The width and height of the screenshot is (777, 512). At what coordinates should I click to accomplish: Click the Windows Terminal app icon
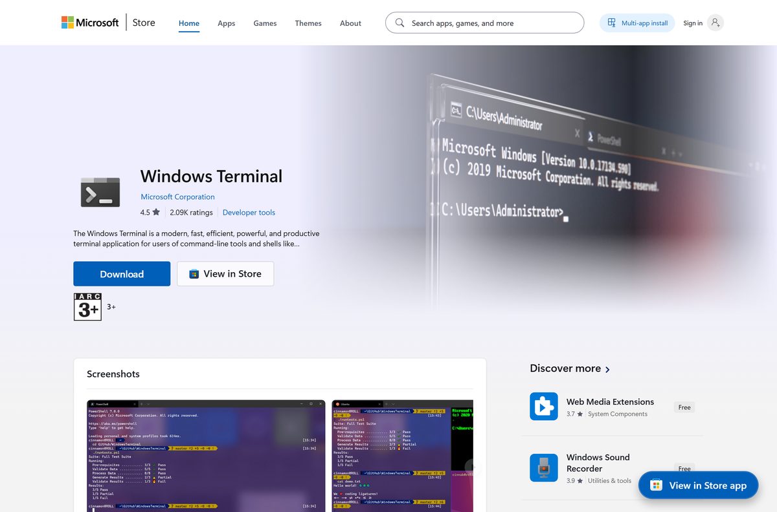click(100, 192)
